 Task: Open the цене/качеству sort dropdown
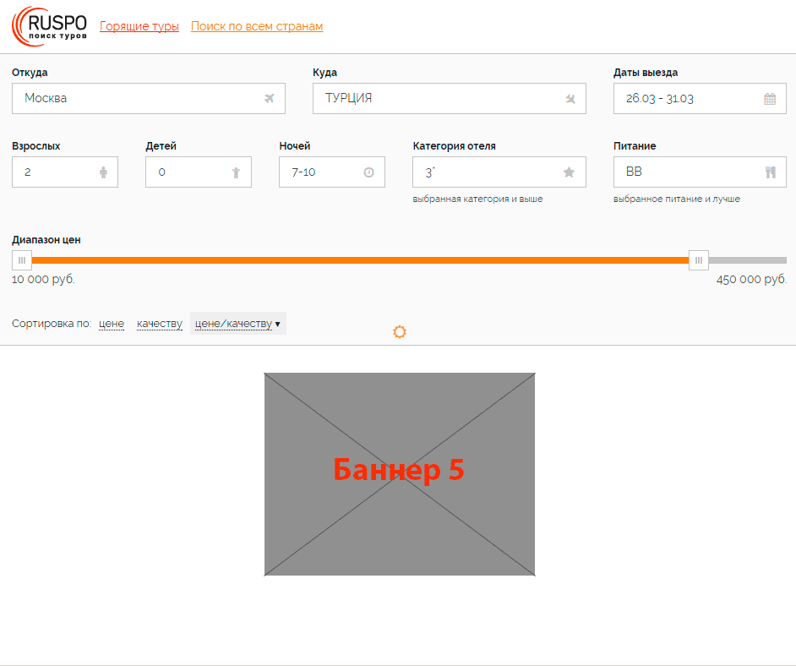(x=237, y=324)
